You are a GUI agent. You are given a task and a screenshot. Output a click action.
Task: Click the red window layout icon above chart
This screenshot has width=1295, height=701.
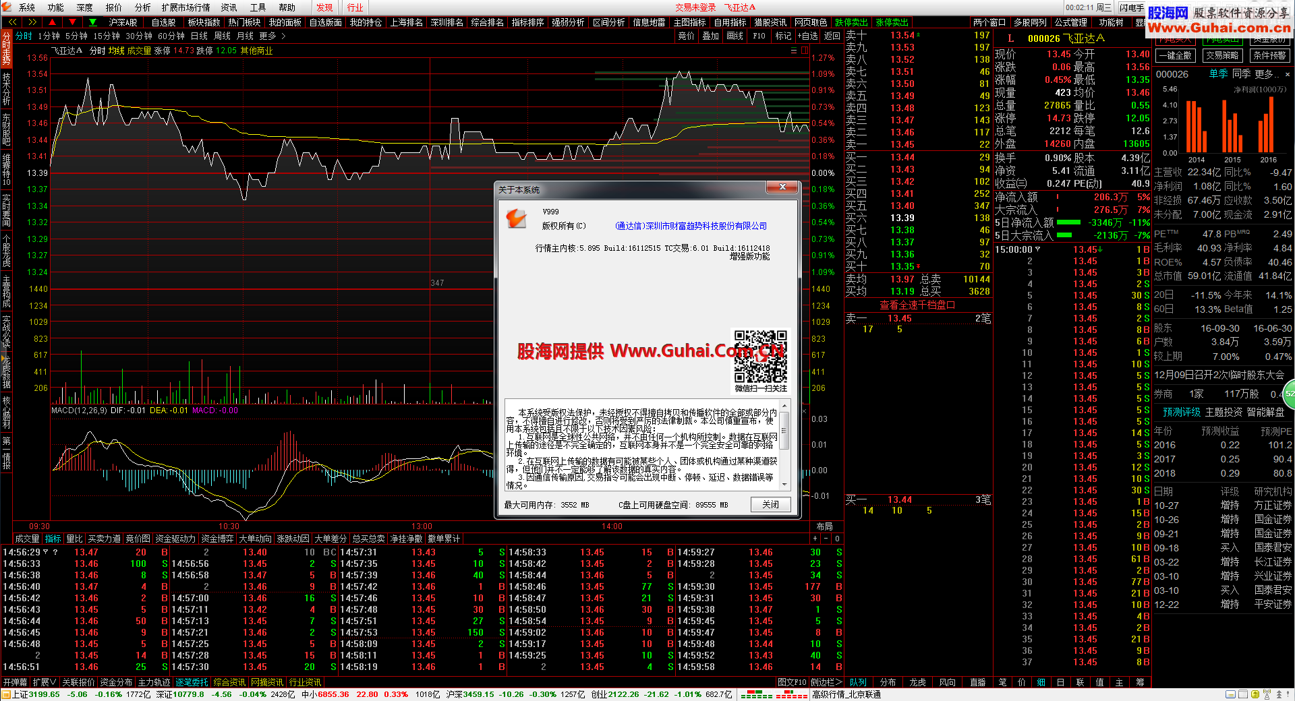click(805, 51)
